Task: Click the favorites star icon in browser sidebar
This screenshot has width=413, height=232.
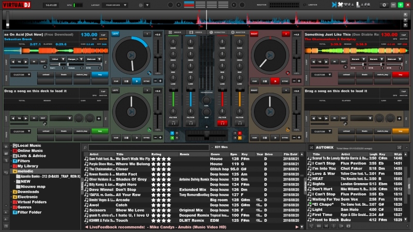Action: pyautogui.click(x=6, y=146)
